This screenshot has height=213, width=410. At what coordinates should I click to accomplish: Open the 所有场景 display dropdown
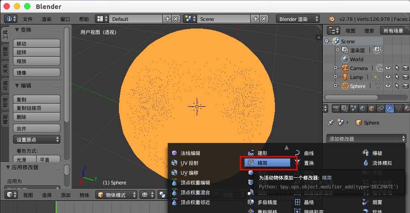coord(395,31)
